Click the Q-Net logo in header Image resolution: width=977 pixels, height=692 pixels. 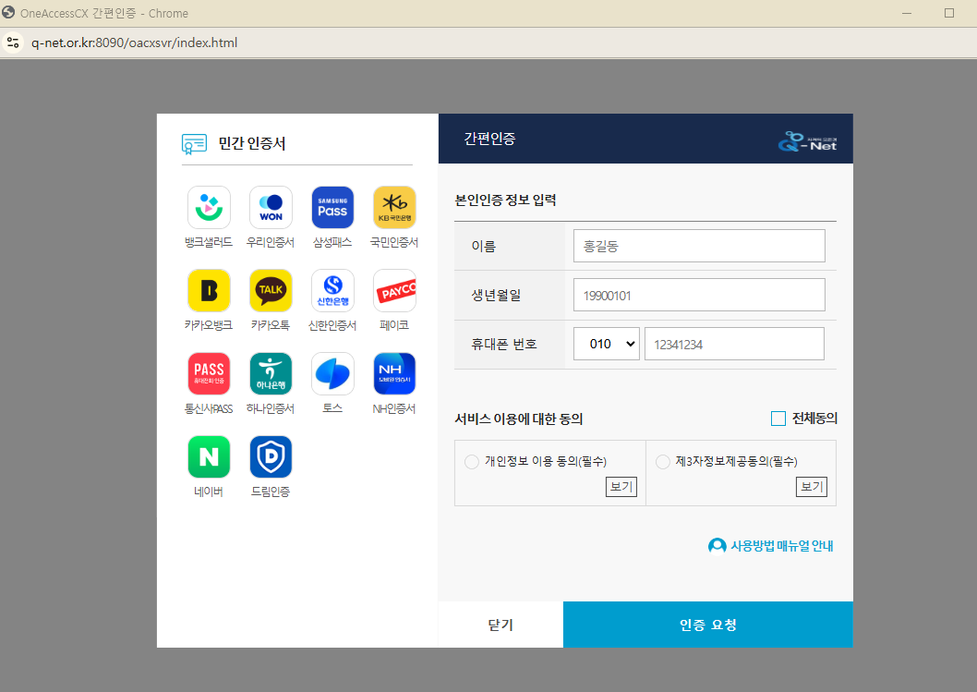pos(807,141)
